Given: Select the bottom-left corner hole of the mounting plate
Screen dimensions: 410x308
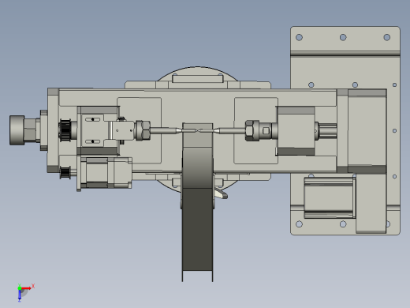Looking at the screenshot, I should click(x=299, y=224).
